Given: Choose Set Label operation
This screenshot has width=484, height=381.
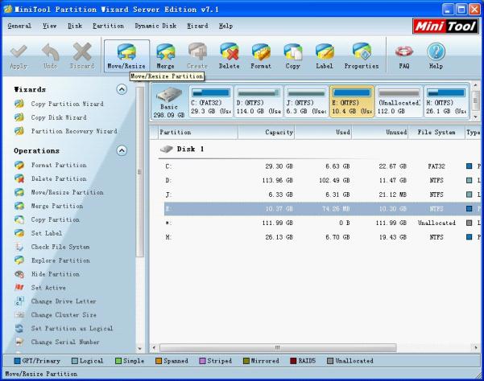Looking at the screenshot, I should click(39, 233).
